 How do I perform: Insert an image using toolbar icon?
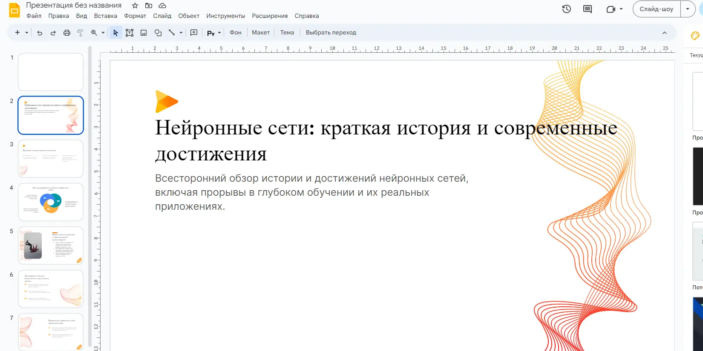pyautogui.click(x=144, y=33)
